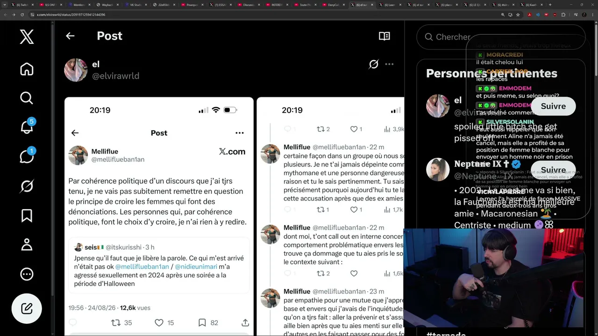The width and height of the screenshot is (598, 336).
Task: Open Explore search icon in sidebar
Action: point(27,98)
